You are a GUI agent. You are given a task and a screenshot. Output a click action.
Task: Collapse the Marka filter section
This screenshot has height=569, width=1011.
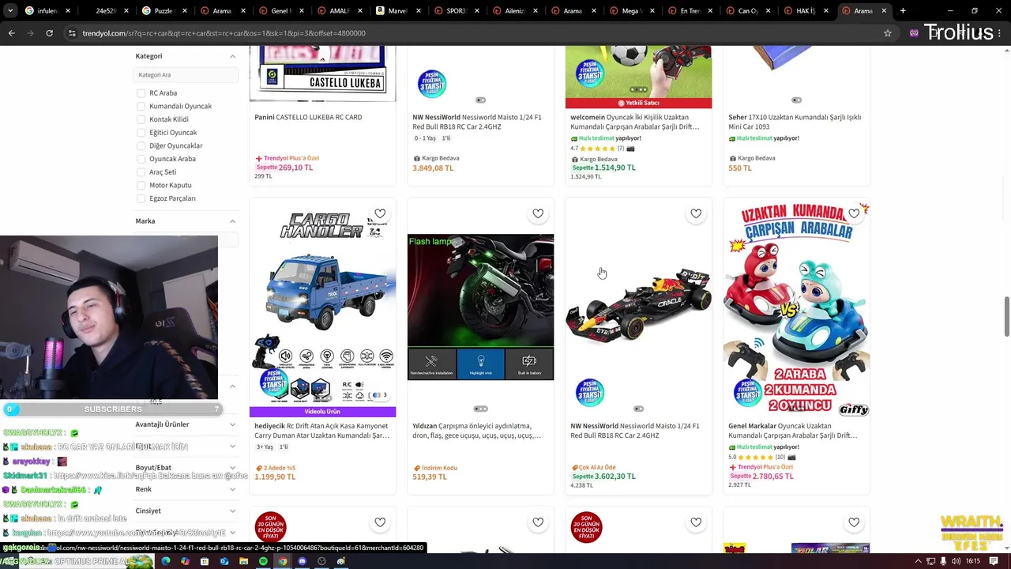tap(232, 221)
